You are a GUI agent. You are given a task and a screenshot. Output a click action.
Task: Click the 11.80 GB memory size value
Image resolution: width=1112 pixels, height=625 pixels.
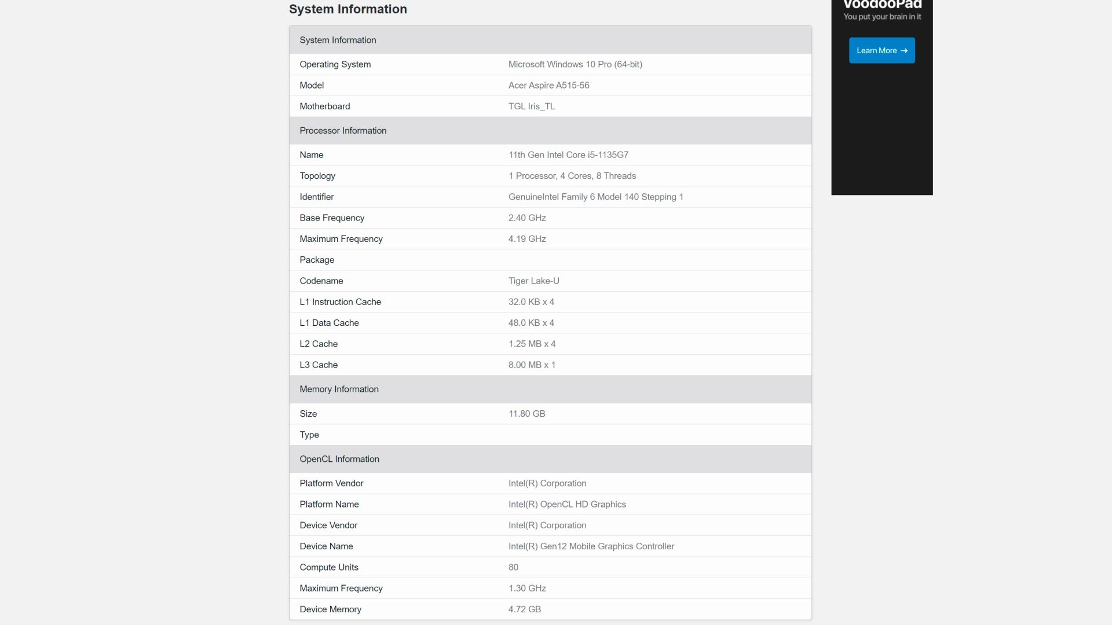click(x=526, y=414)
